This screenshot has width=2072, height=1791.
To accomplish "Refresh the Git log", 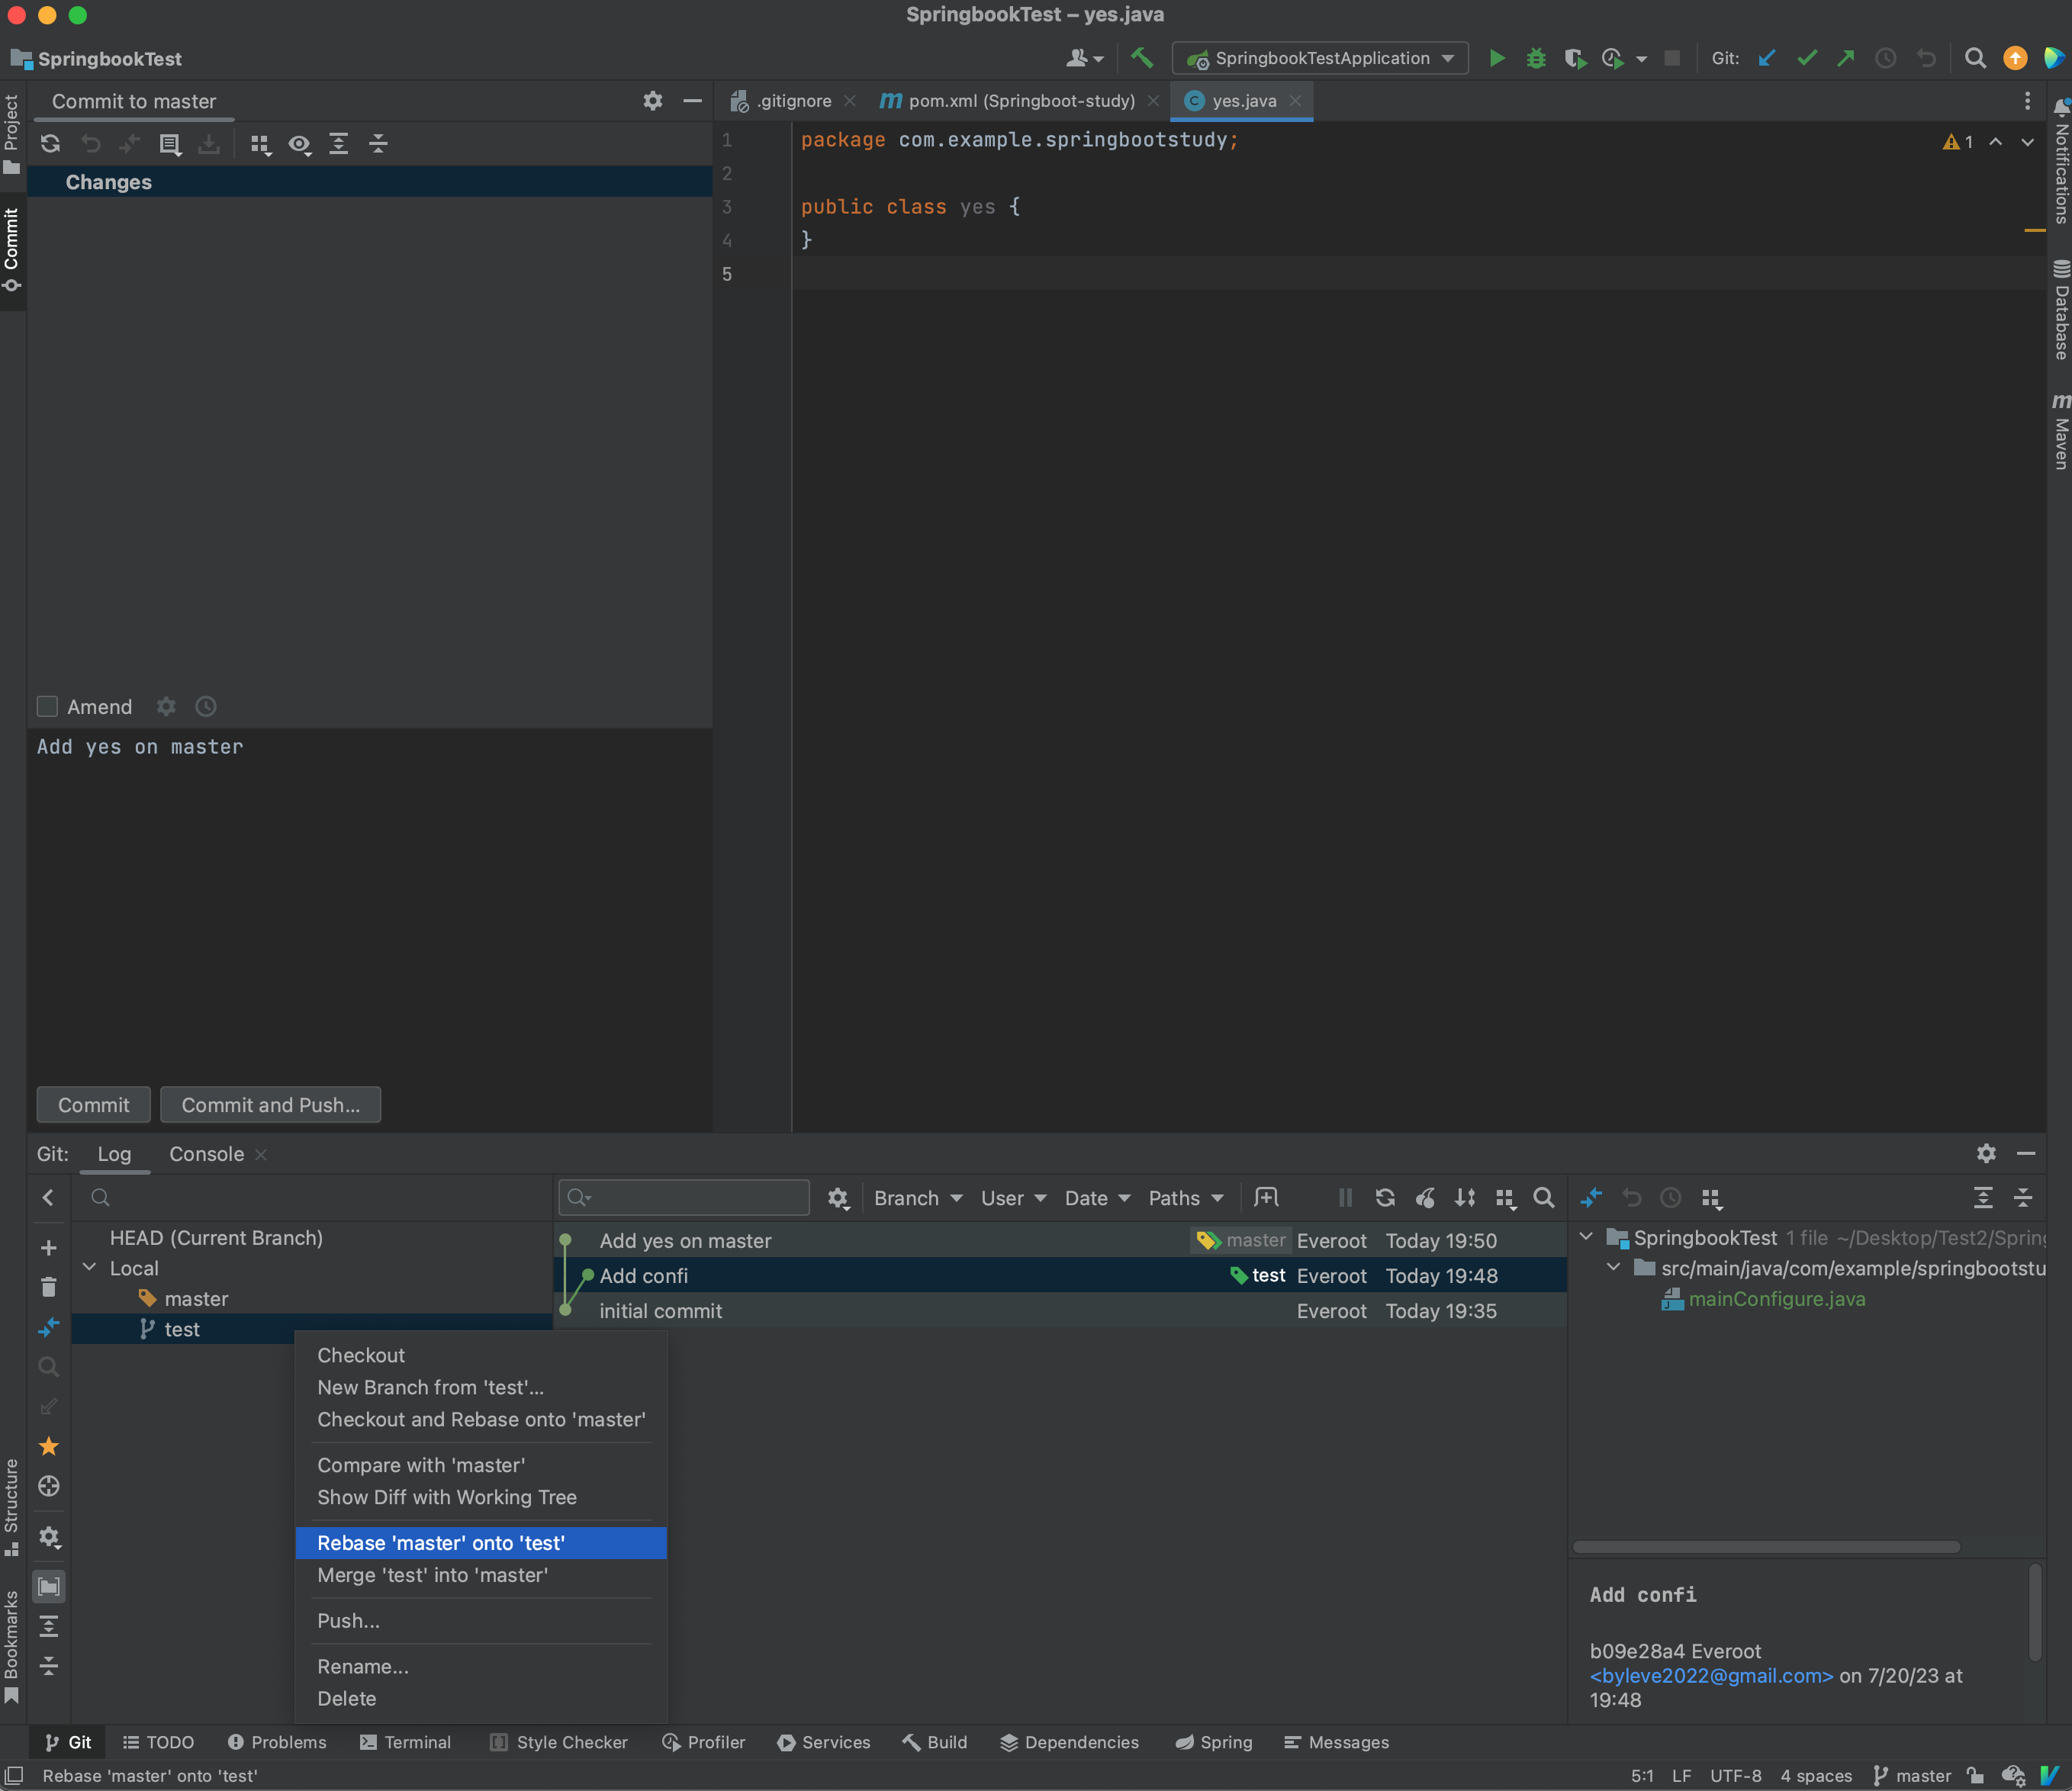I will (x=1385, y=1198).
